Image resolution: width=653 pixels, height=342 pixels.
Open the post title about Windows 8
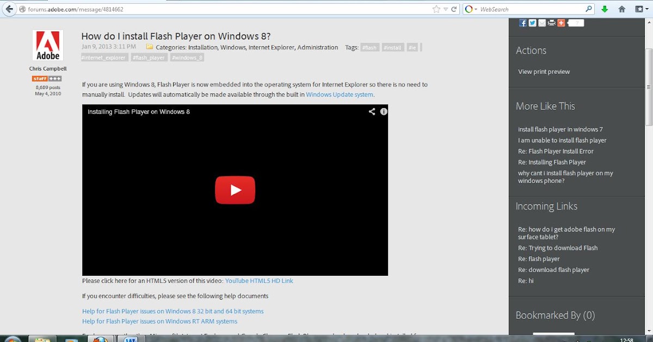[x=176, y=36]
